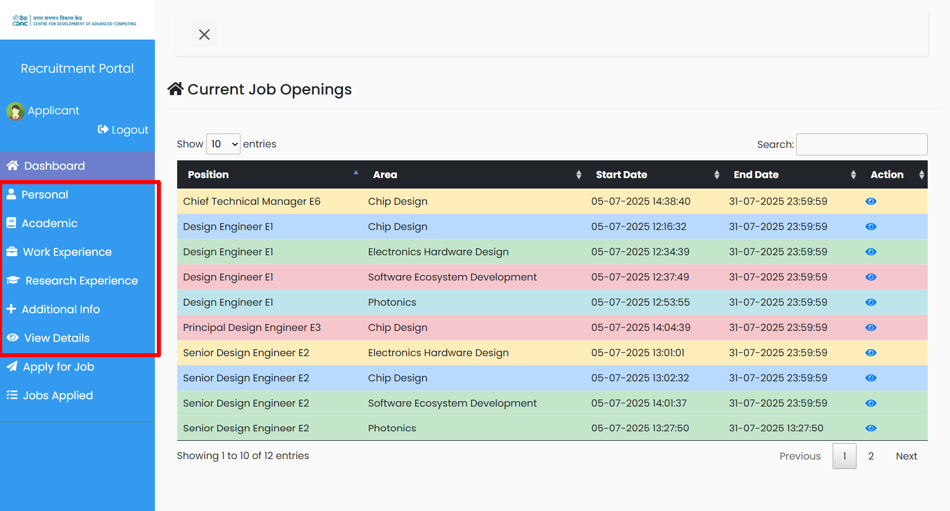Viewport: 950px width, 511px height.
Task: Click the Applicant avatar icon
Action: (x=15, y=111)
